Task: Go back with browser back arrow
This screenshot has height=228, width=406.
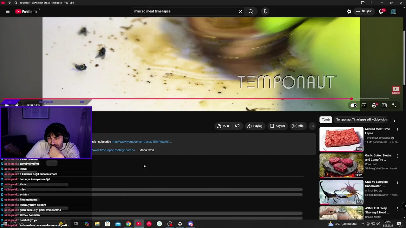Action: (10, 3)
